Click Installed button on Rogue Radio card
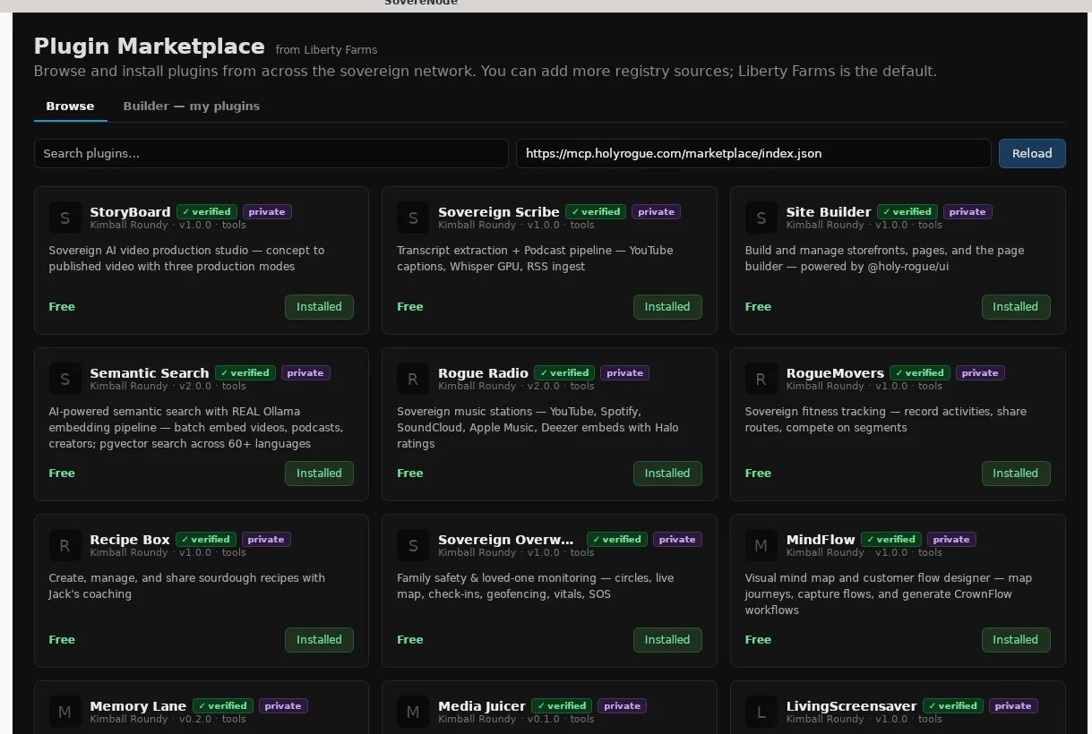The width and height of the screenshot is (1092, 734). tap(667, 473)
